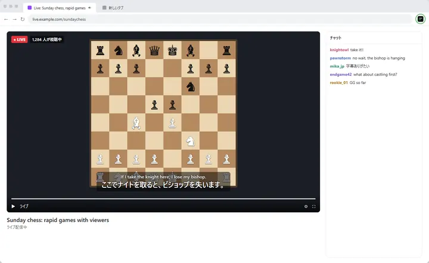429x263 pixels.
Task: Switch to the Live: Sunday chess tab
Action: click(x=60, y=8)
